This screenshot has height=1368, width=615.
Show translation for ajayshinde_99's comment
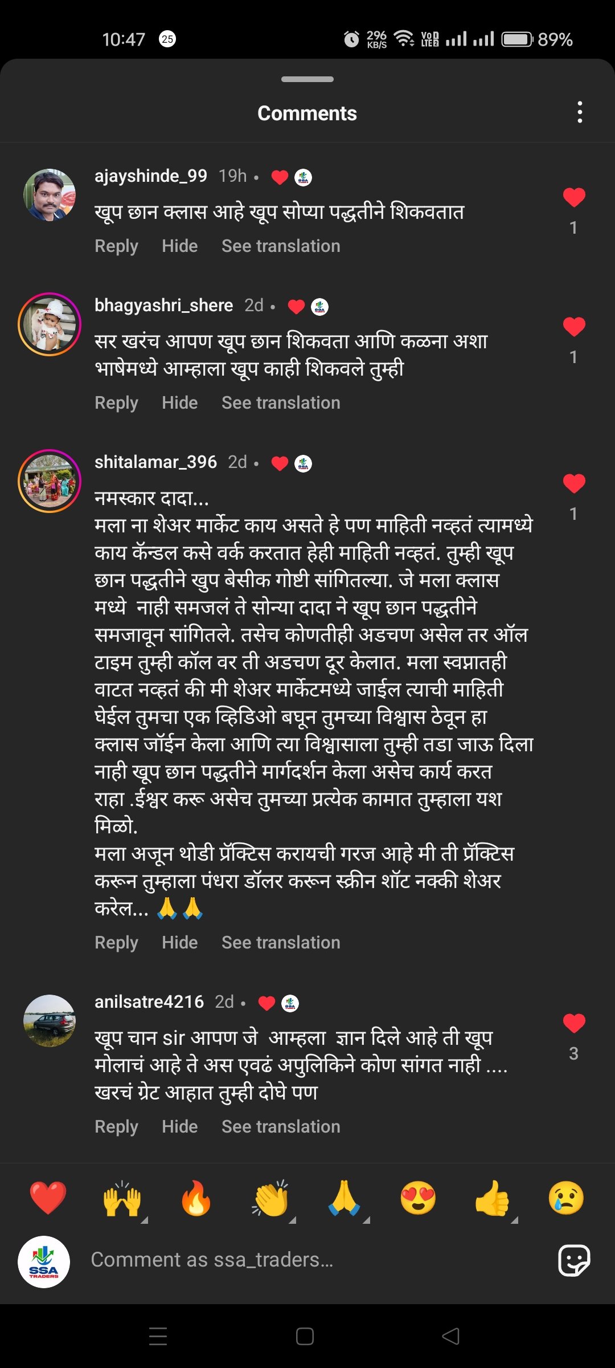coord(281,246)
